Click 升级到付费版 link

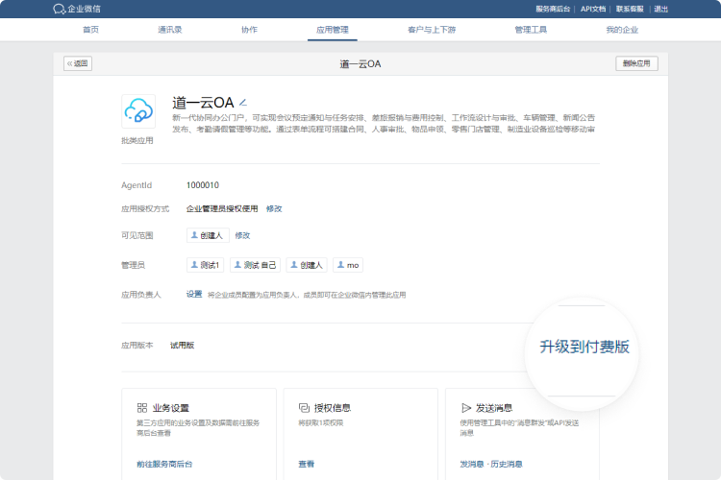tap(584, 347)
